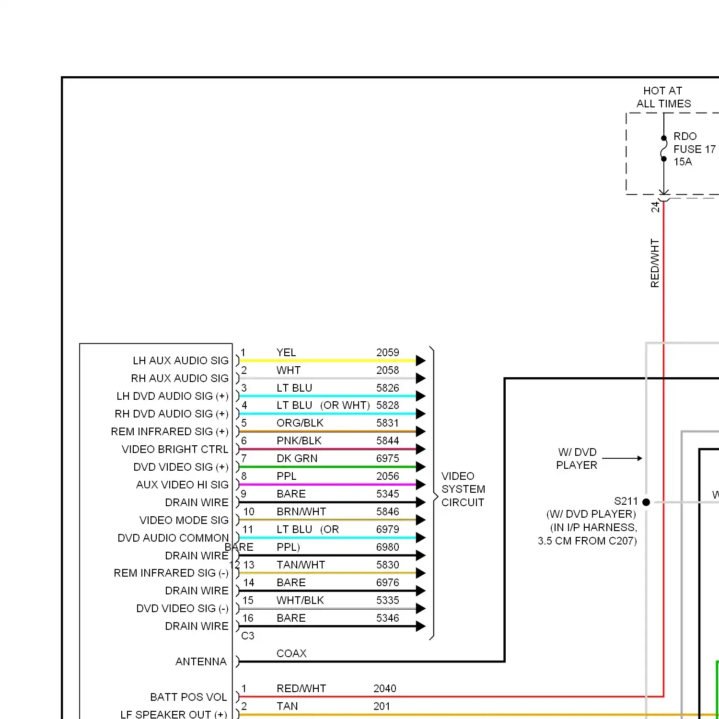This screenshot has height=719, width=719.
Task: Click the ORG/BLK wire label
Action: [x=300, y=423]
